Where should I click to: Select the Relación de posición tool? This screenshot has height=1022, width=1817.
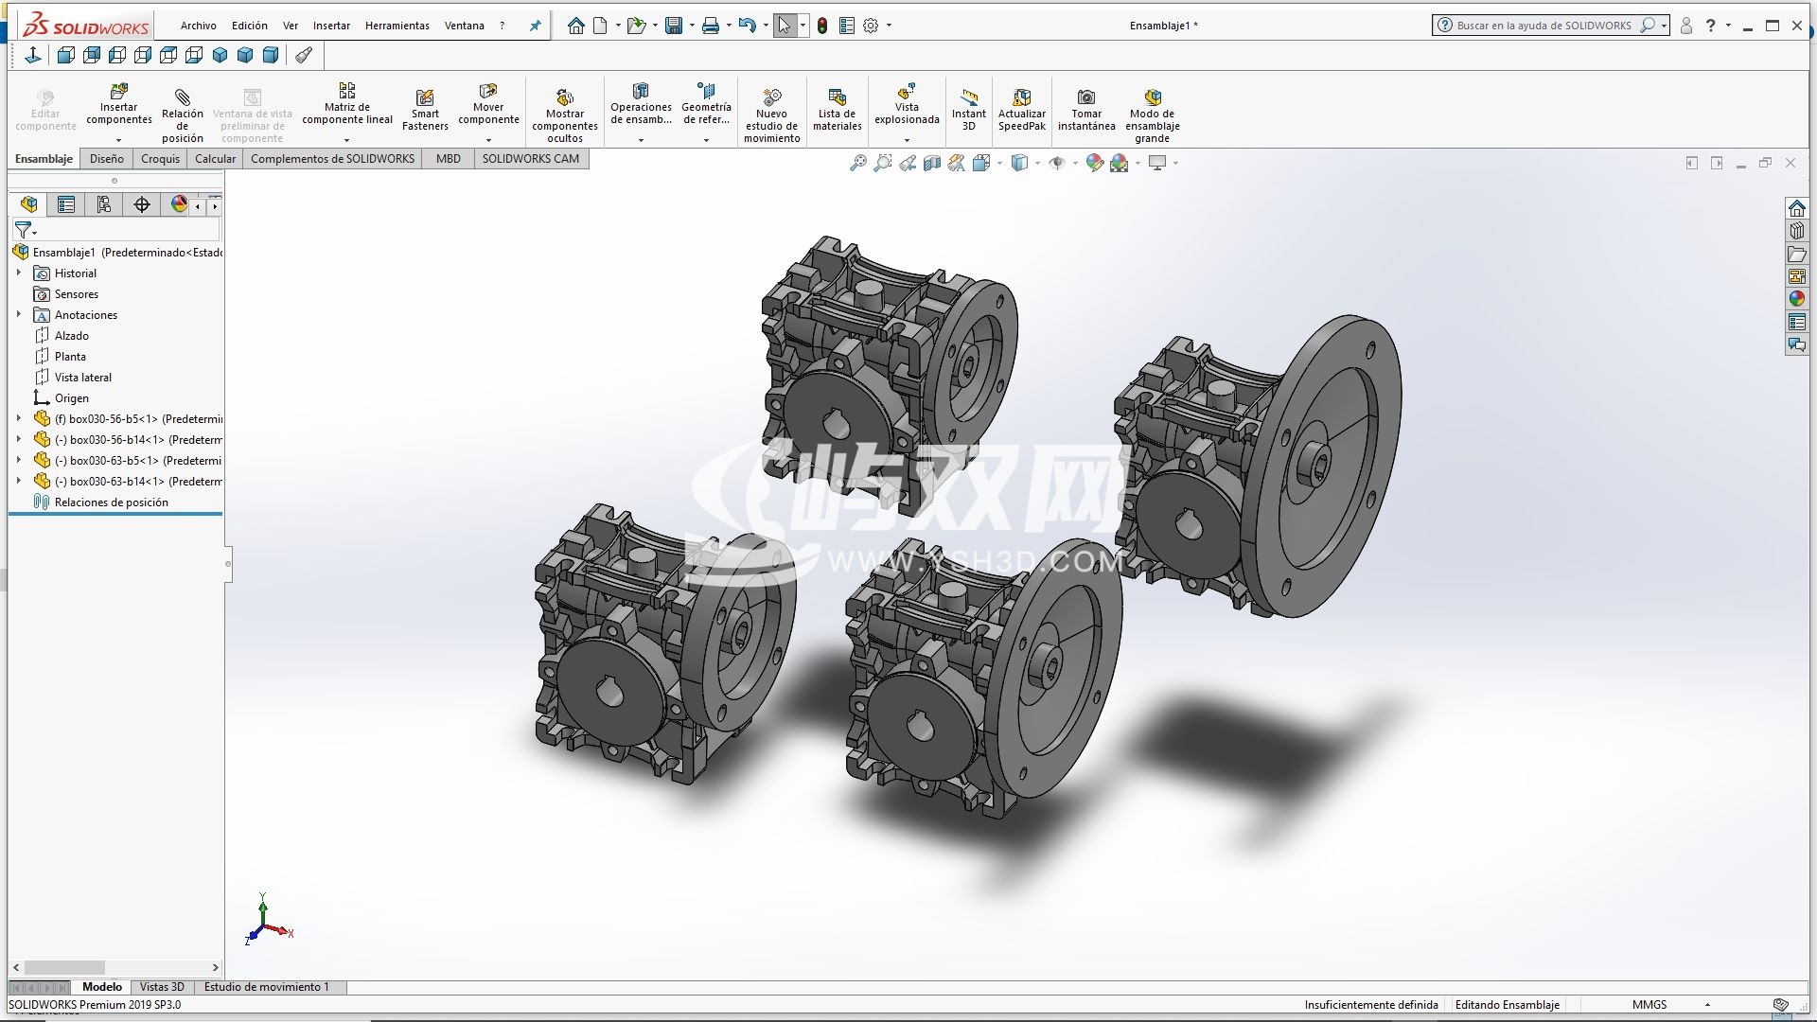pos(182,97)
